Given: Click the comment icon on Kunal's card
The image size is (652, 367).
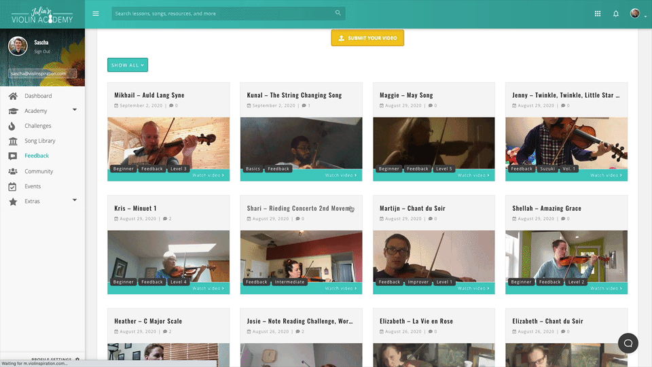Looking at the screenshot, I should click(304, 106).
